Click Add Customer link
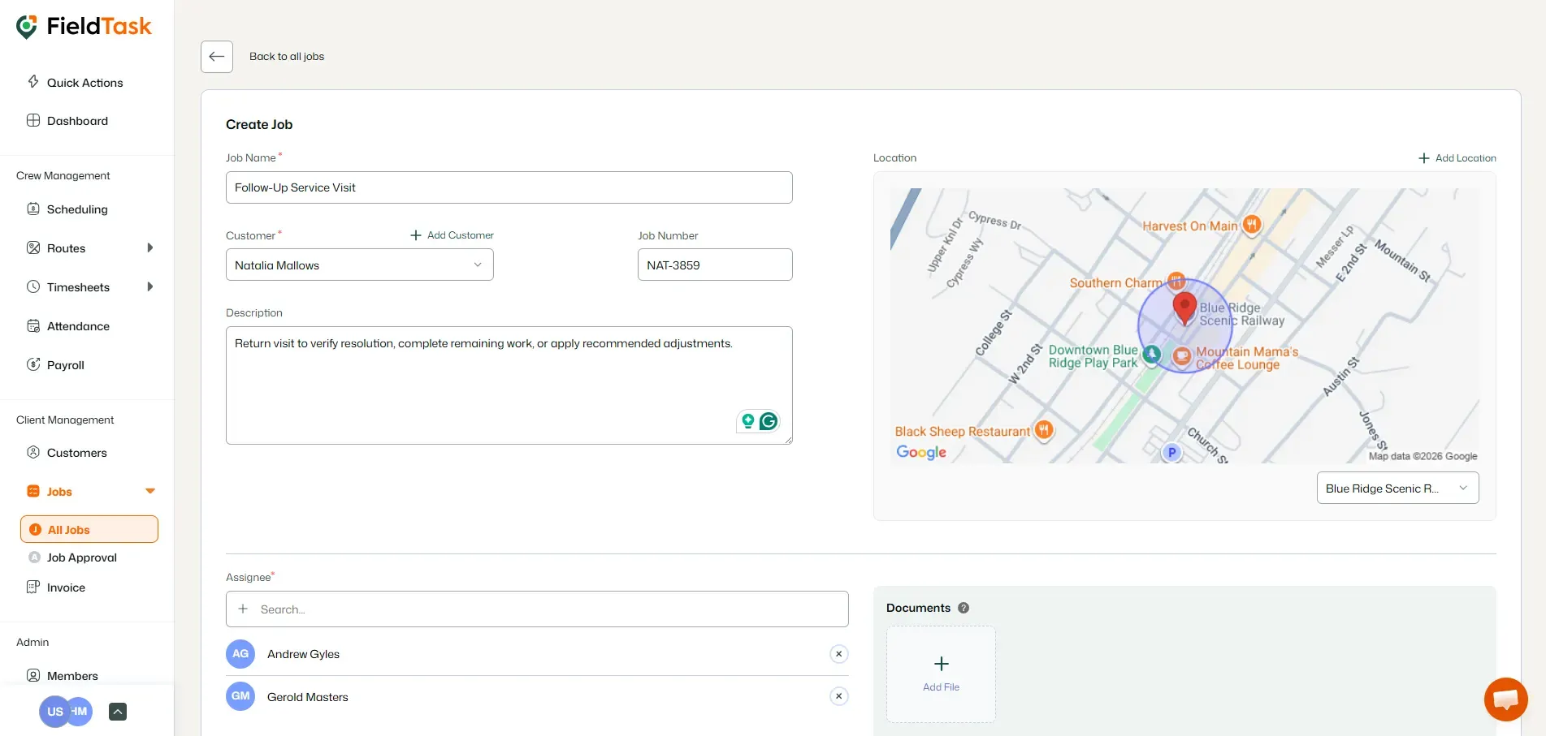 point(453,235)
